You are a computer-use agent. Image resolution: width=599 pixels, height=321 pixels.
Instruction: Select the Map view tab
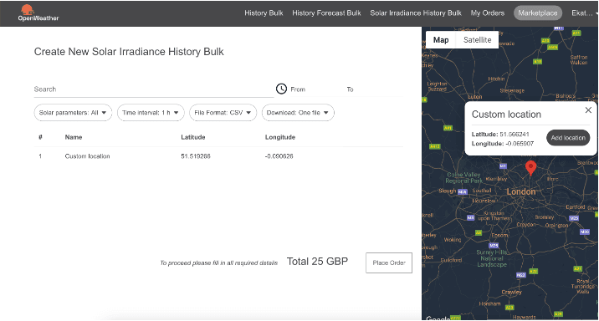pos(440,39)
